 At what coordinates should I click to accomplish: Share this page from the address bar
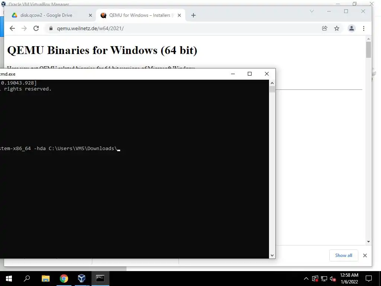click(x=324, y=28)
